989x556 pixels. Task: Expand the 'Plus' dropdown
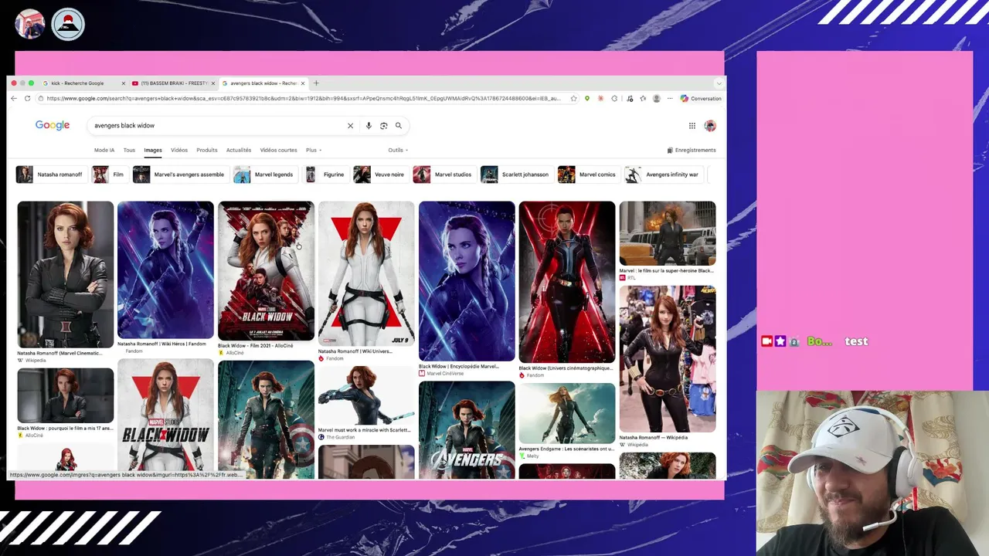pos(314,151)
